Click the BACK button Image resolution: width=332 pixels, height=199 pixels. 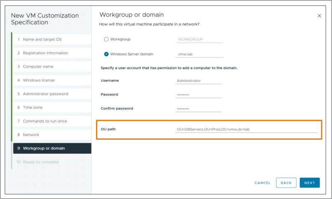click(x=286, y=183)
